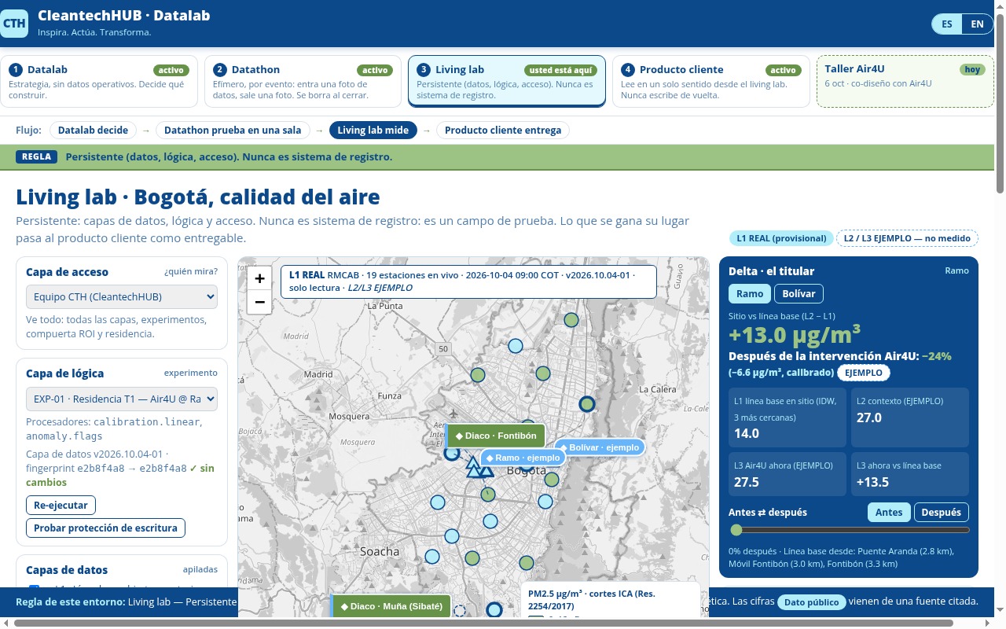Viewport: 1006px width, 629px height.
Task: Click the +13.5 ahora vs línea base value
Action: (872, 482)
